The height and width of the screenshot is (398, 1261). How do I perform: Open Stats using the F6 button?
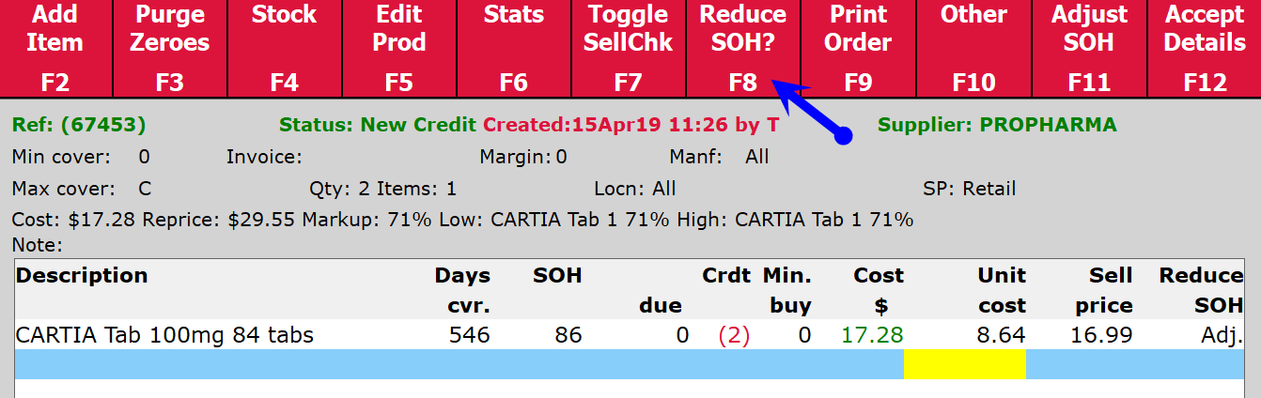tap(514, 48)
